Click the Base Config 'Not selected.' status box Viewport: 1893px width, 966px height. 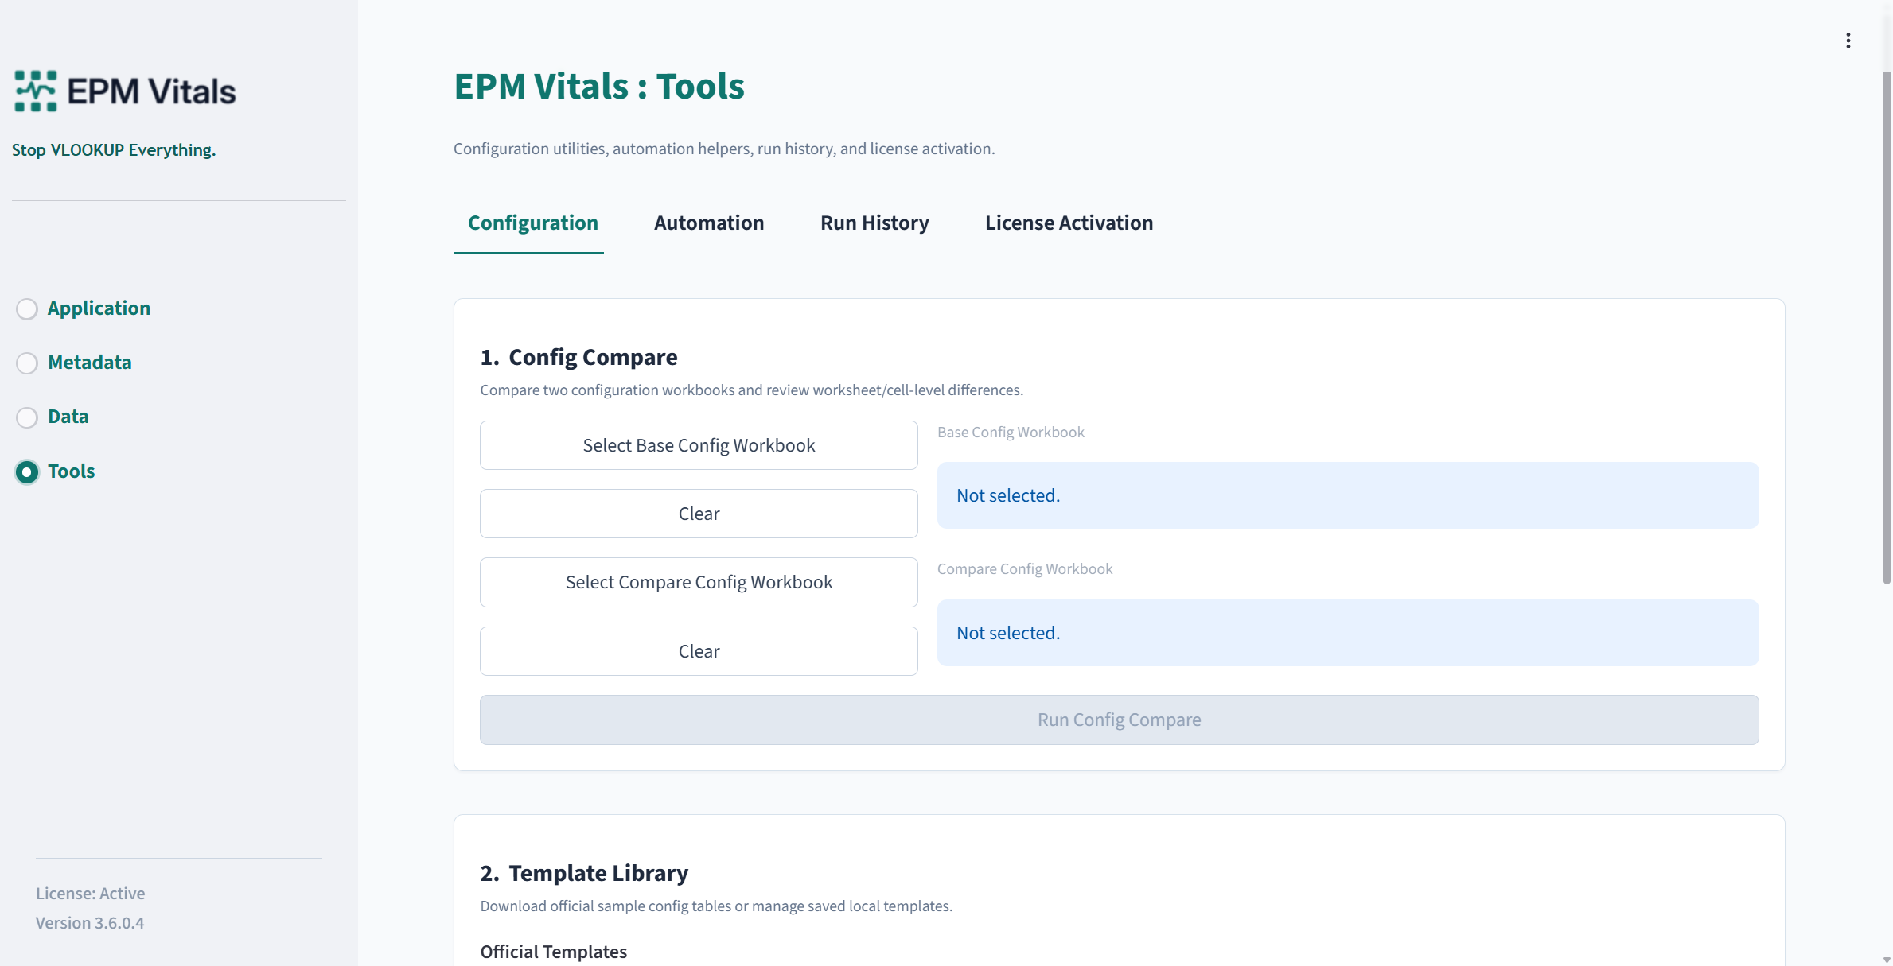[1348, 495]
